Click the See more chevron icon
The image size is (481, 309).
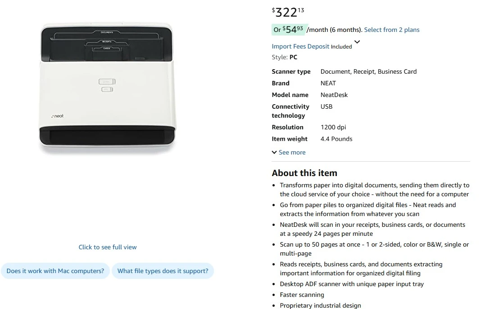274,152
